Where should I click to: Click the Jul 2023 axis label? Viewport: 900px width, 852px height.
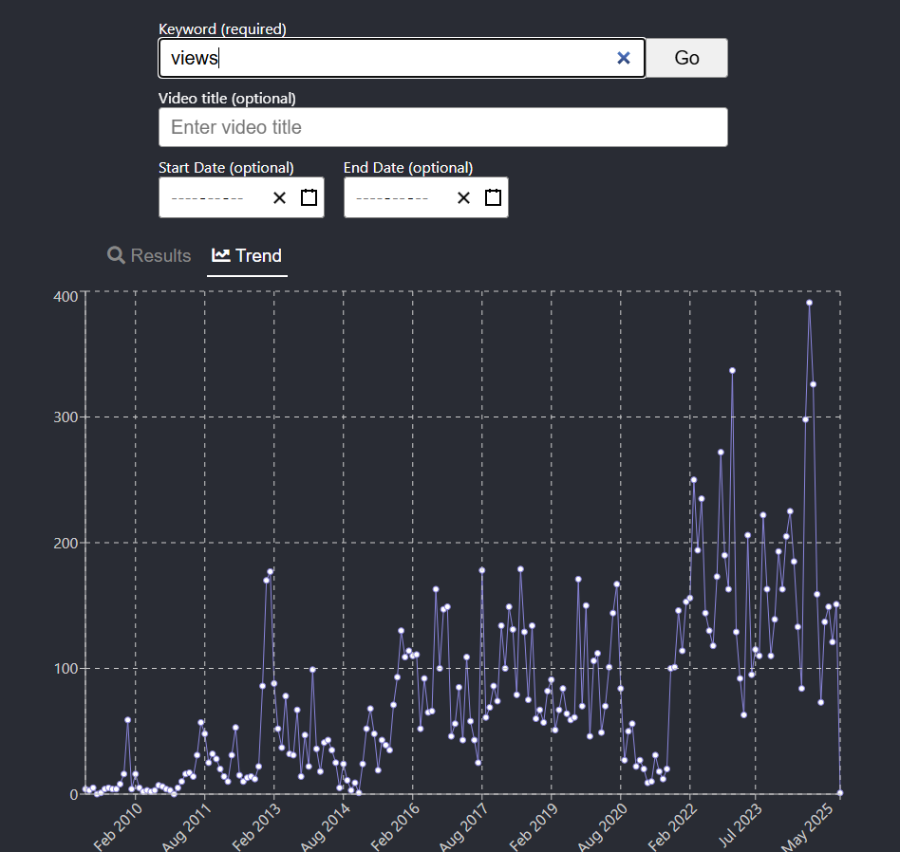[x=741, y=825]
